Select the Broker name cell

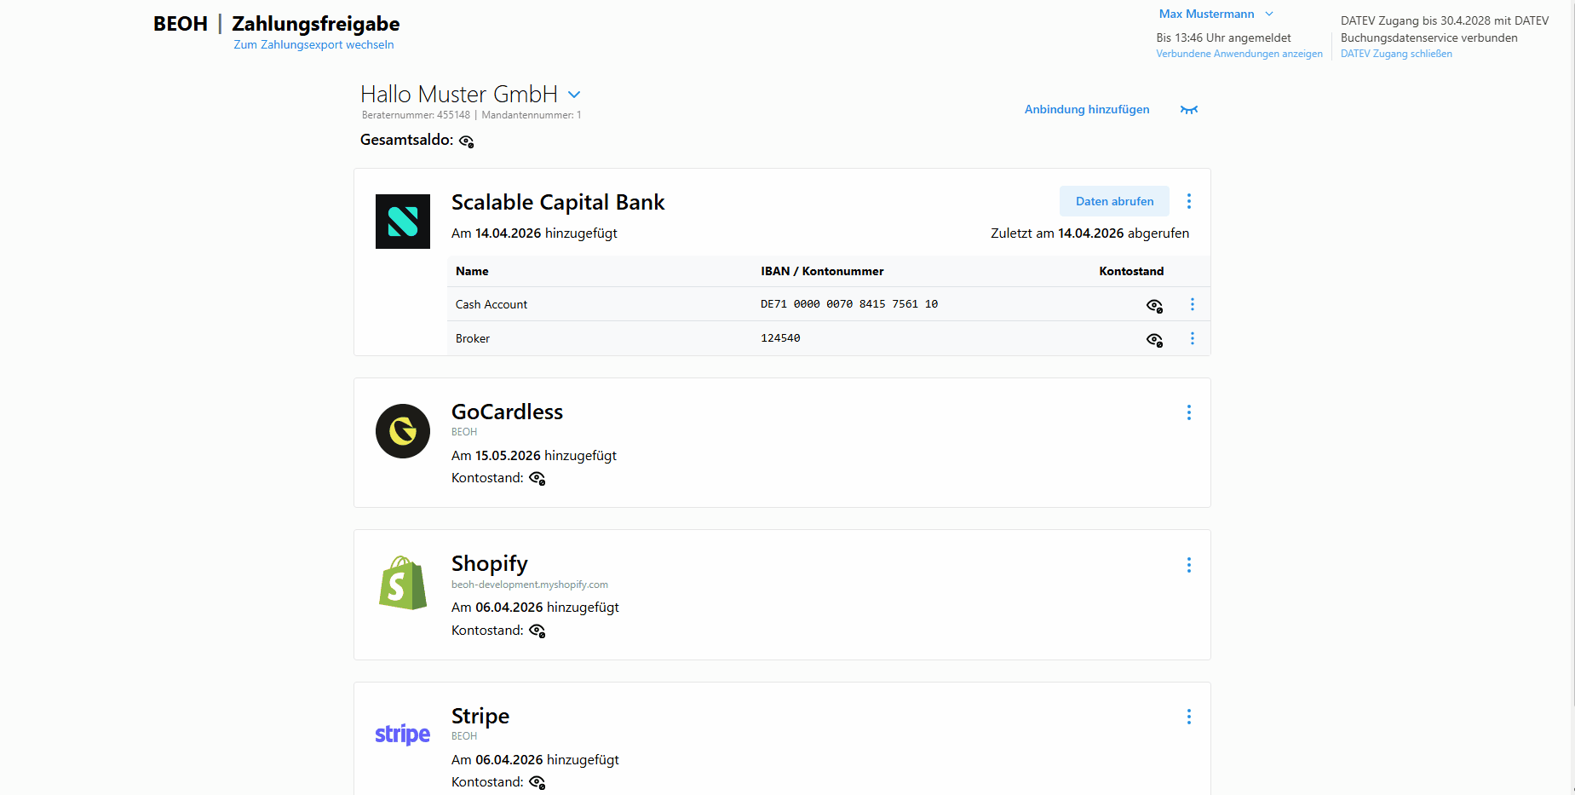click(x=473, y=338)
